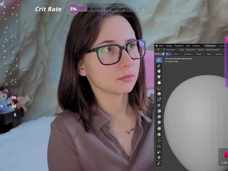The height and width of the screenshot is (171, 228).
Task: Select the Mask brush tool
Action: 159,71
